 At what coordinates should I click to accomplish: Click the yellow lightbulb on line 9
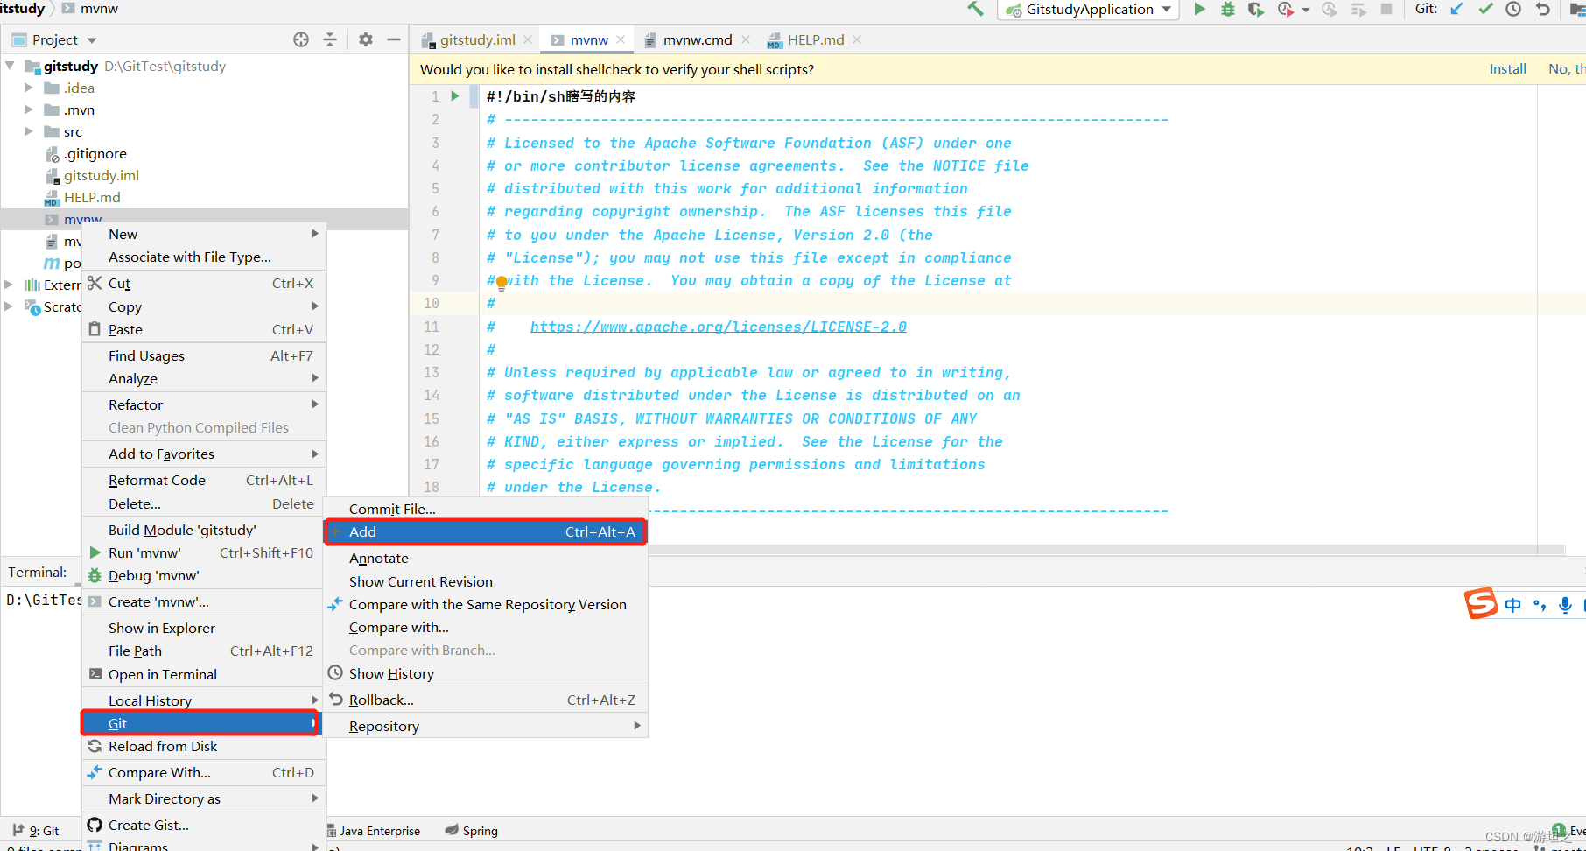[502, 282]
